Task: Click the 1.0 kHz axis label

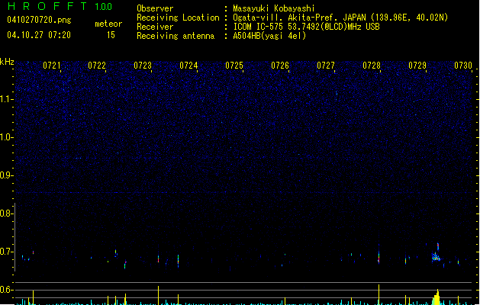Action: tap(7, 137)
